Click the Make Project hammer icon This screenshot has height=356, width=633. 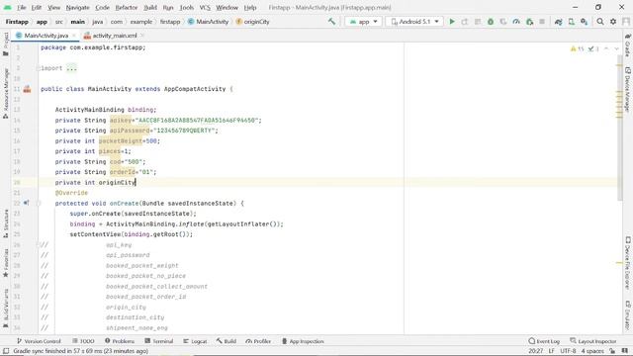click(x=331, y=22)
